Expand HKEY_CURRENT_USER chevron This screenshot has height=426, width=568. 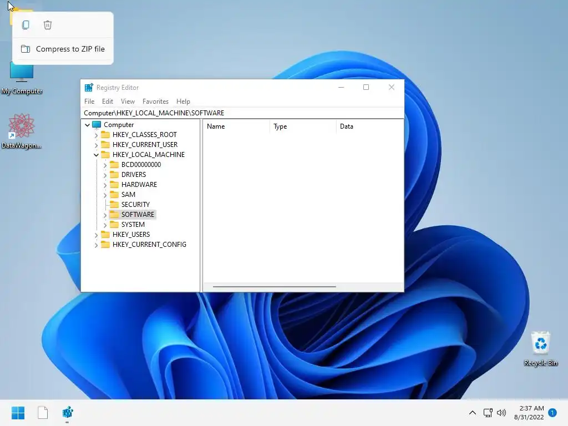(96, 145)
